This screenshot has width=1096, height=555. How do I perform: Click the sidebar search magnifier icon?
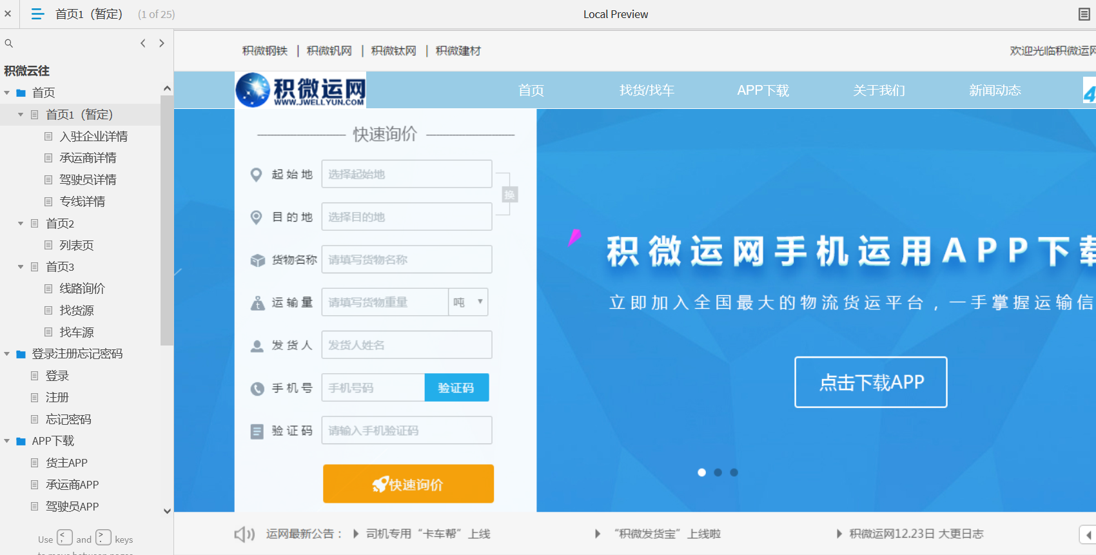pyautogui.click(x=9, y=43)
